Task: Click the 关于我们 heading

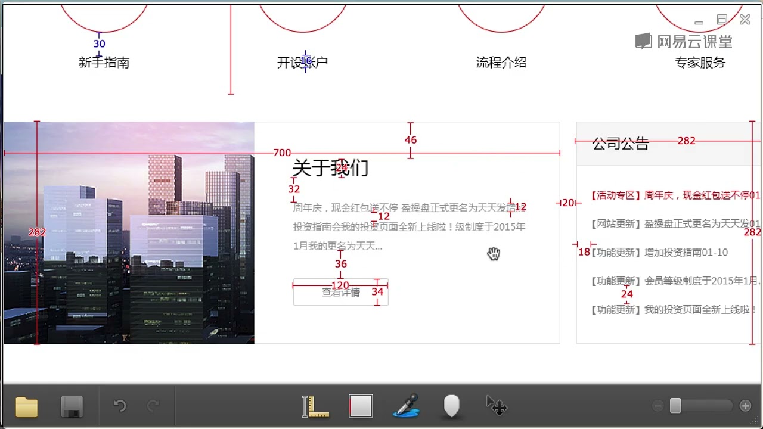Action: click(331, 168)
